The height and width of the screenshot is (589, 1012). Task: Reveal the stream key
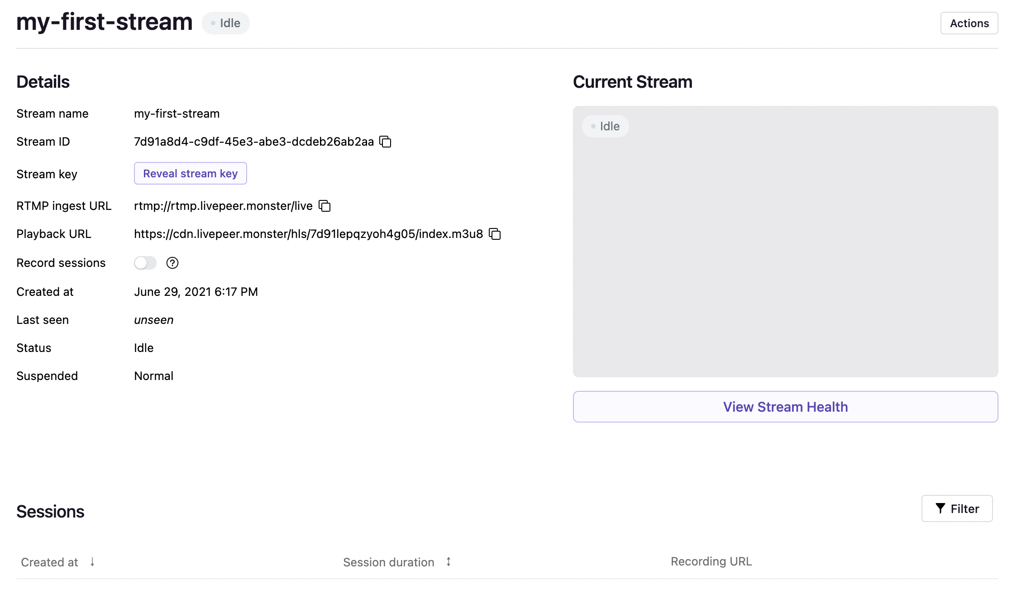pos(190,173)
